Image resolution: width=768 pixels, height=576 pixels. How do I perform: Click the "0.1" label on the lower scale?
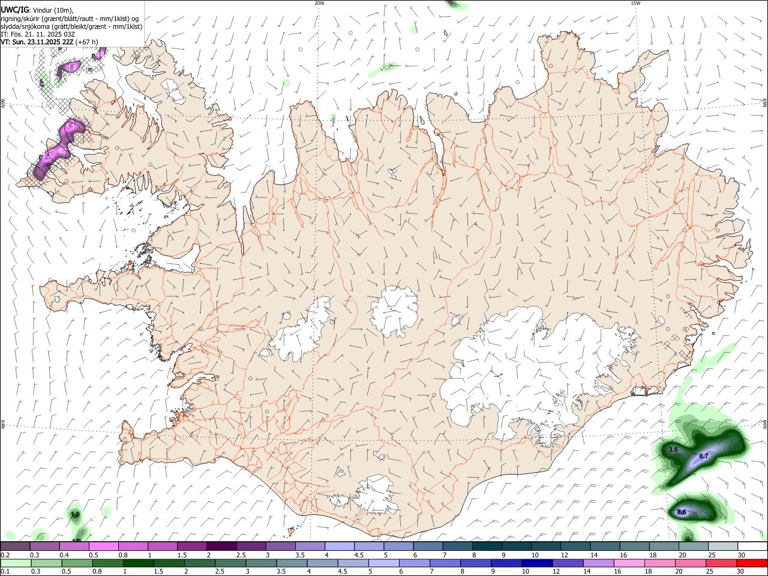pos(5,571)
